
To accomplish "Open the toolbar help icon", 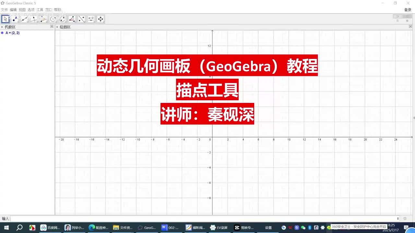I will [x=397, y=21].
